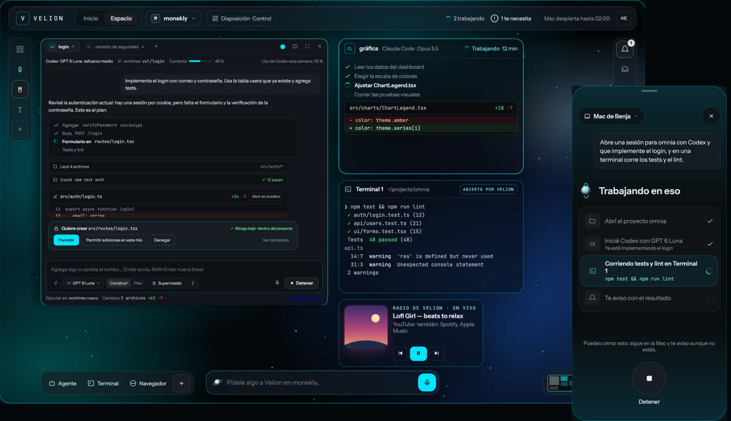Expand 'Inició Codex con GPT 6 Luna' step
The image size is (731, 421).
649,244
